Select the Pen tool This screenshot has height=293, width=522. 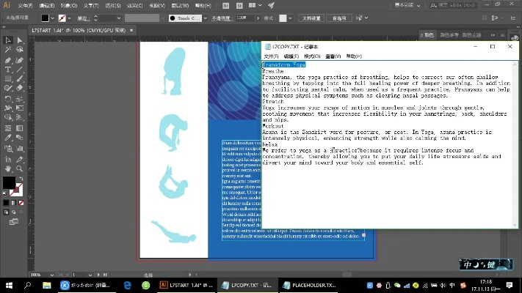(x=7, y=60)
